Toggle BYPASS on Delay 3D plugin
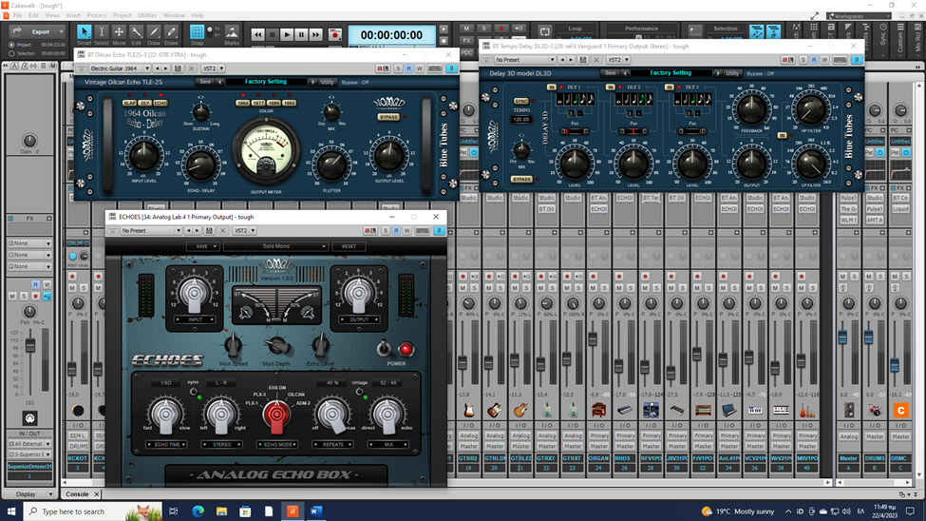The width and height of the screenshot is (926, 521). tap(520, 179)
